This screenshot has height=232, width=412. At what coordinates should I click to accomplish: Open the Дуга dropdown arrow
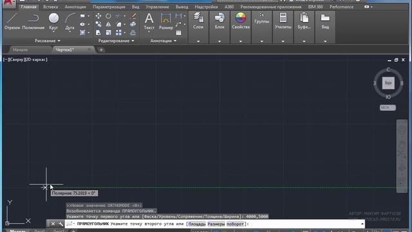[x=70, y=32]
